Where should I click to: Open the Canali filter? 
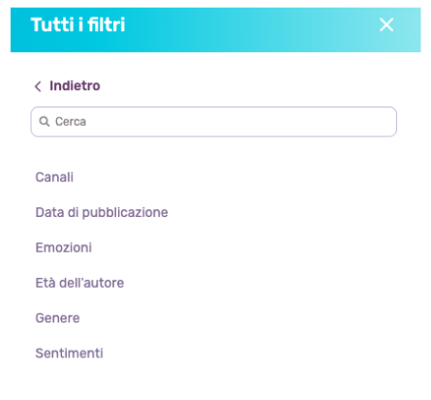54,177
